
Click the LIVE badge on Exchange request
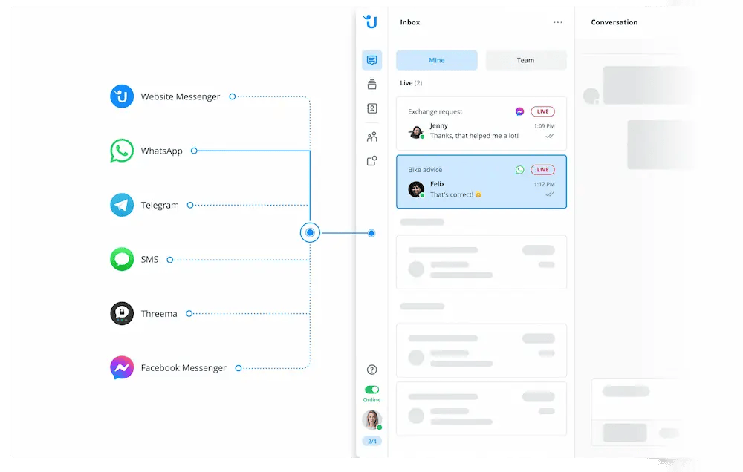click(542, 111)
